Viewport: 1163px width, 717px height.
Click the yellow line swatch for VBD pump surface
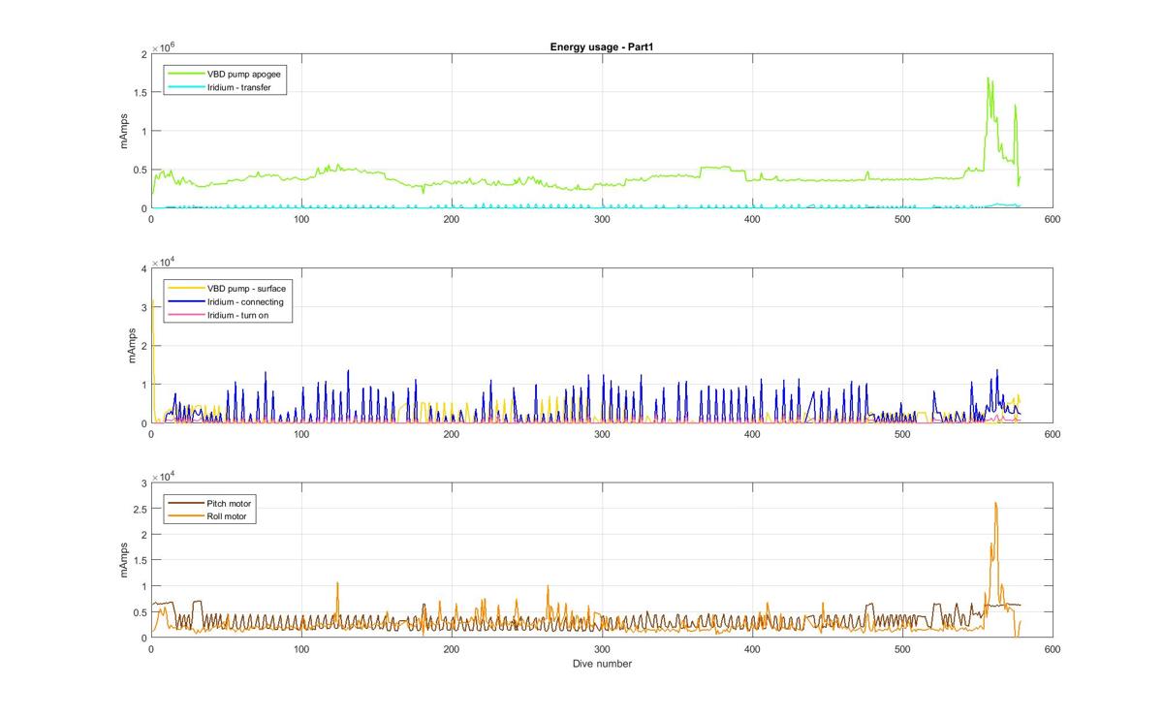coord(186,288)
